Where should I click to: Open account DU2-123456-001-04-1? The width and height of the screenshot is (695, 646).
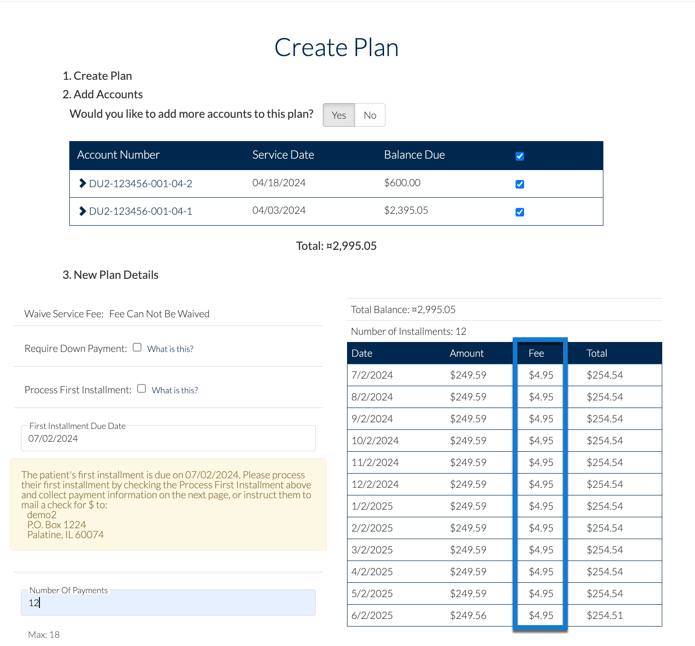pos(141,211)
